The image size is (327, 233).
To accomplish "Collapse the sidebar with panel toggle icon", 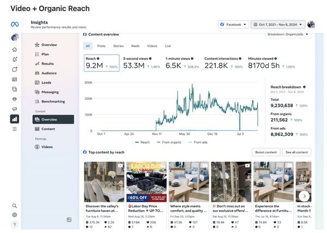I will click(69, 220).
